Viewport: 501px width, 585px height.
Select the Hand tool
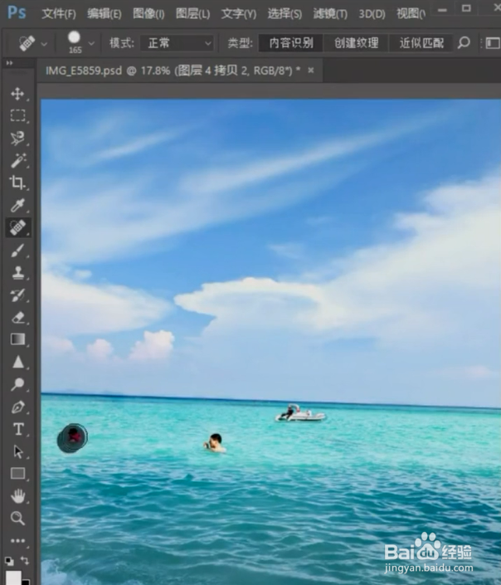click(17, 496)
